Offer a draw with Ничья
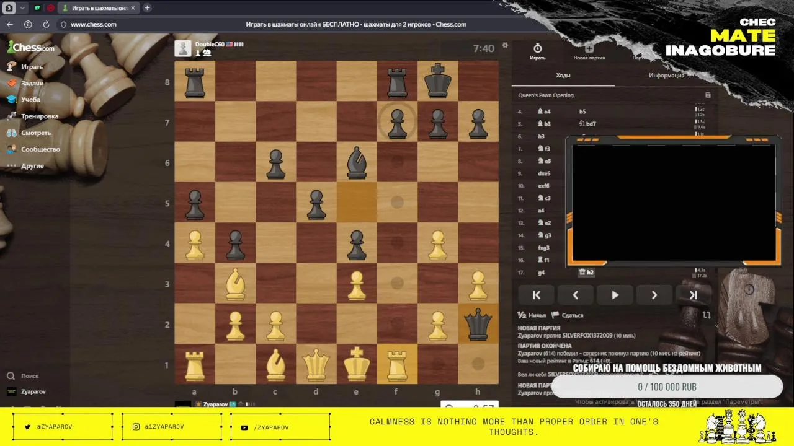794x446 pixels. click(x=532, y=315)
